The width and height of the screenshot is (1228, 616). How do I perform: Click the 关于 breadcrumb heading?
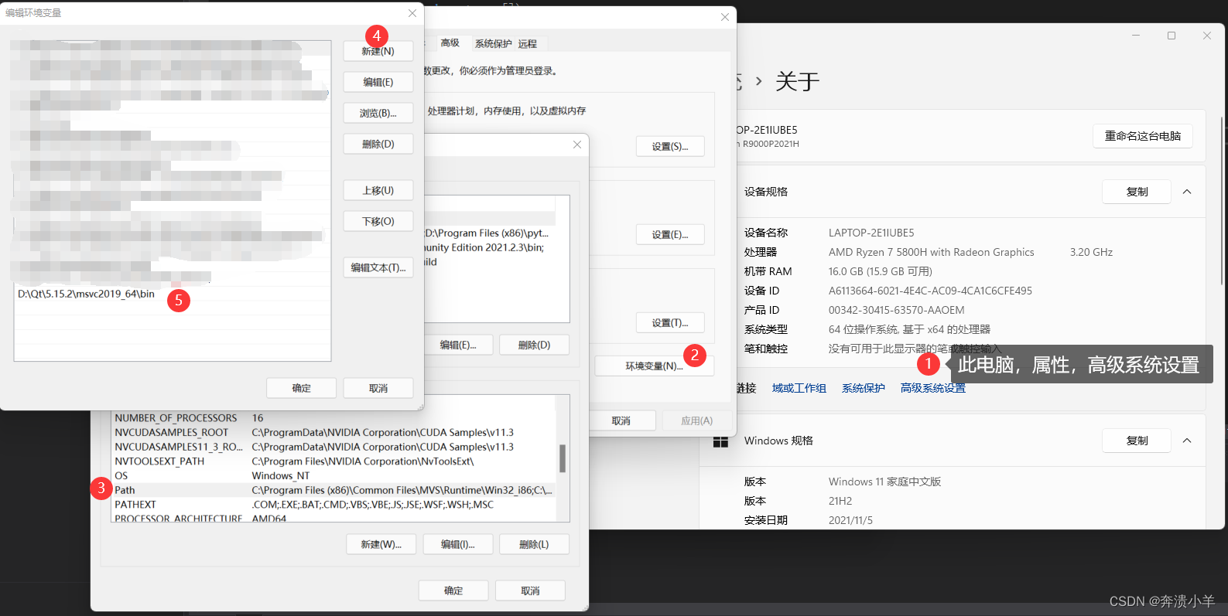pos(797,81)
